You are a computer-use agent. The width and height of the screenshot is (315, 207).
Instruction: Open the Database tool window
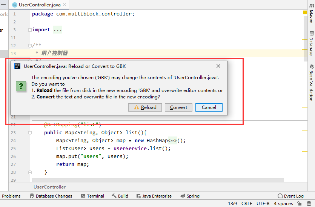coord(311,43)
